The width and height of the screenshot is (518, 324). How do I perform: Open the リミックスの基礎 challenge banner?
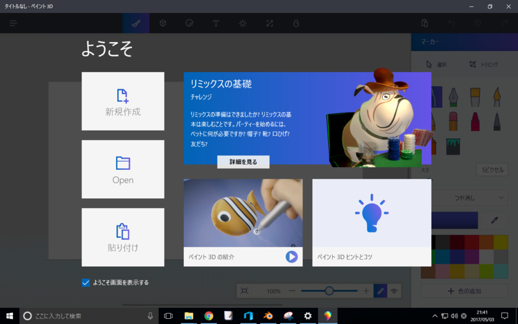tap(307, 119)
